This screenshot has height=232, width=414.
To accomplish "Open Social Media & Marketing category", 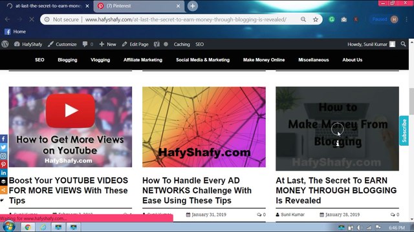I will click(x=202, y=60).
